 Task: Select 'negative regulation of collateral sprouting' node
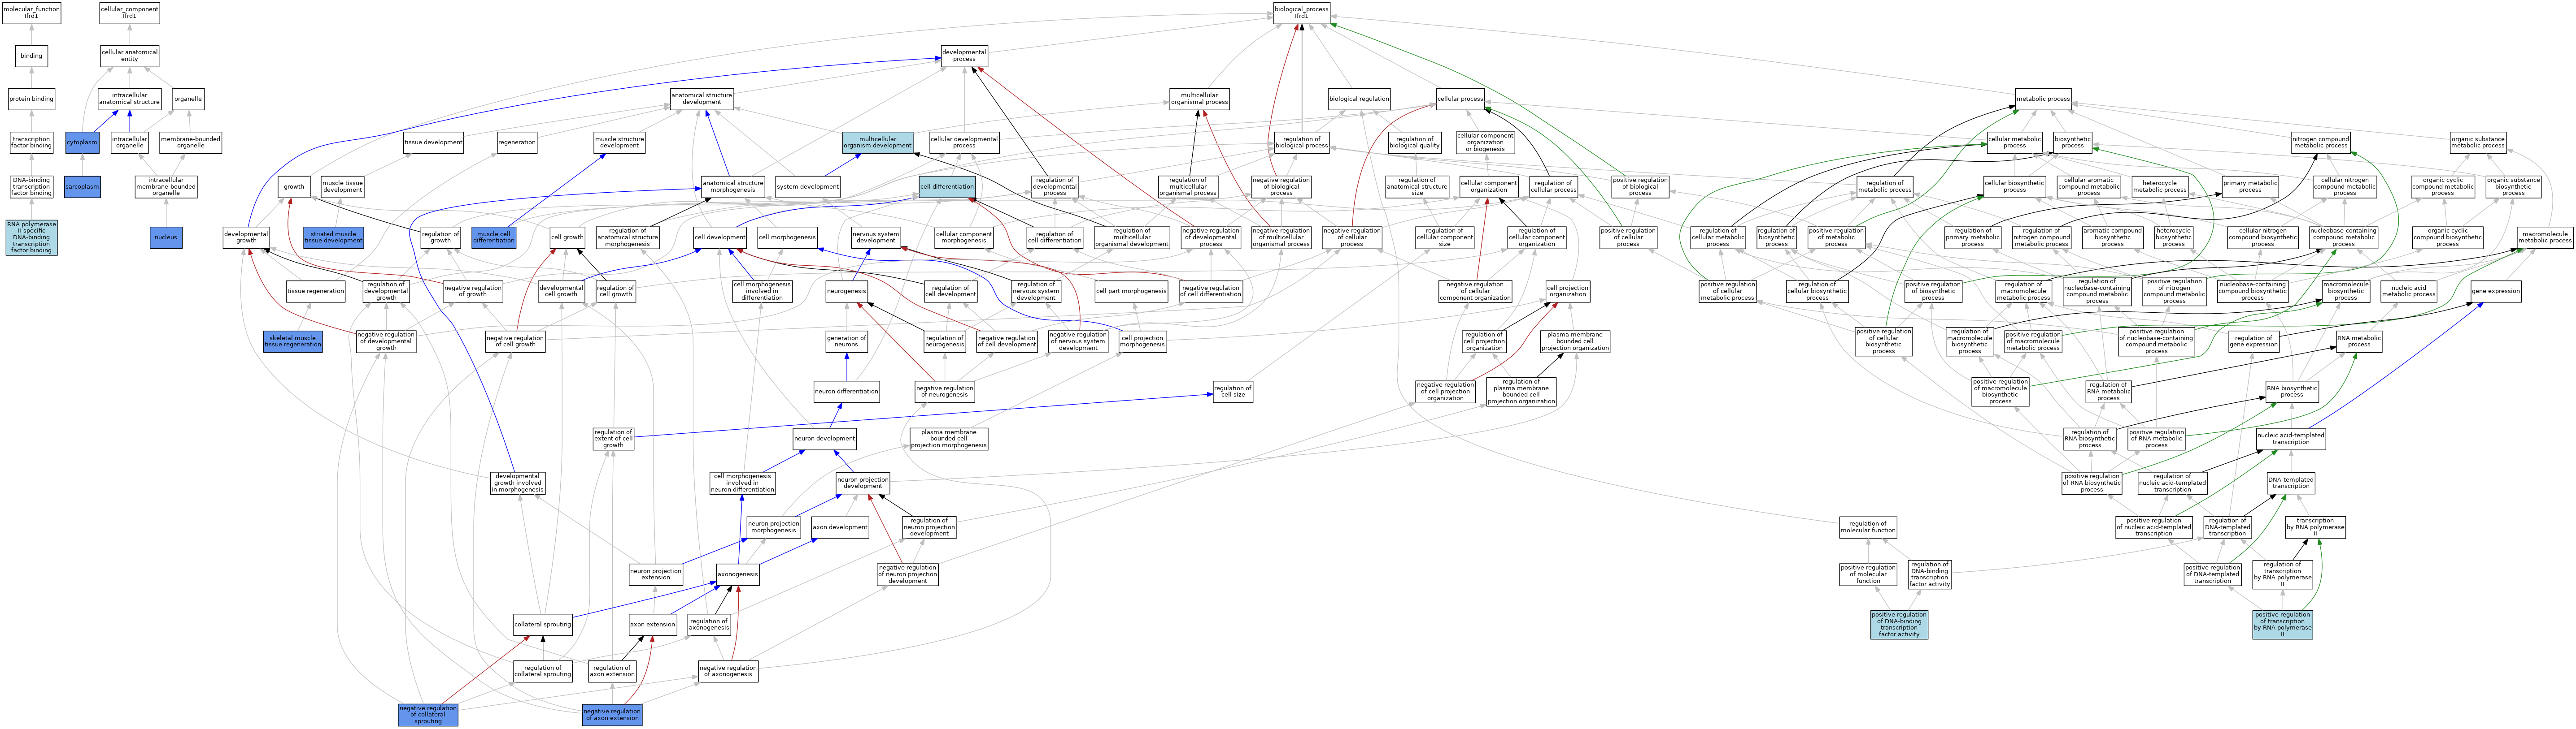click(x=428, y=715)
